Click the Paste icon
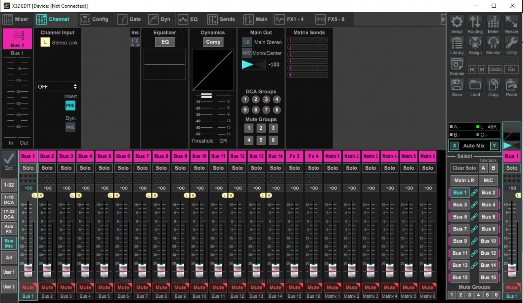Image resolution: width=523 pixels, height=303 pixels. coord(511,85)
